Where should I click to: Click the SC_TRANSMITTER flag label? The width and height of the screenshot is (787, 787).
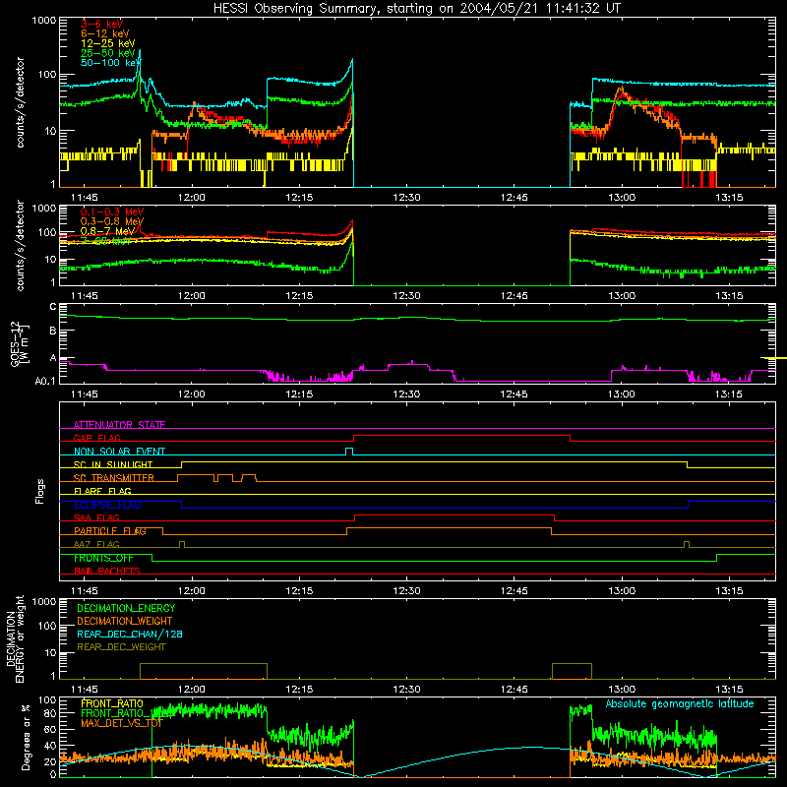click(x=114, y=477)
